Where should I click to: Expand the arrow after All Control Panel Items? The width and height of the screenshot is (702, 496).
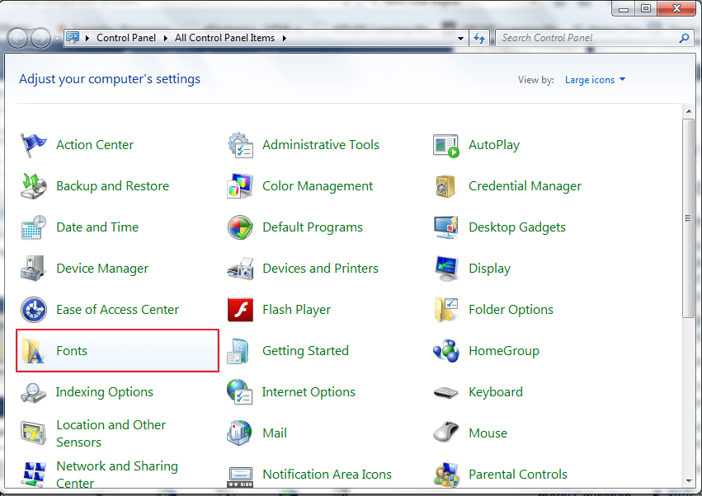click(x=285, y=38)
